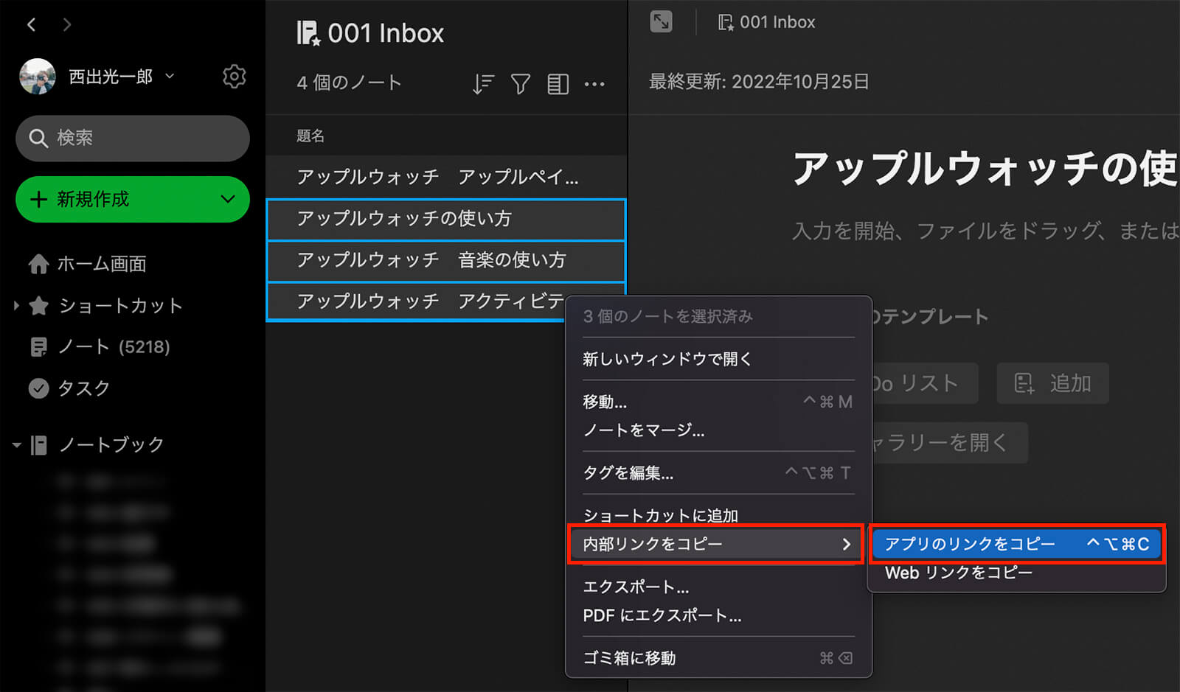1180x692 pixels.
Task: Open ノート (5218) in the sidebar
Action: [x=114, y=347]
